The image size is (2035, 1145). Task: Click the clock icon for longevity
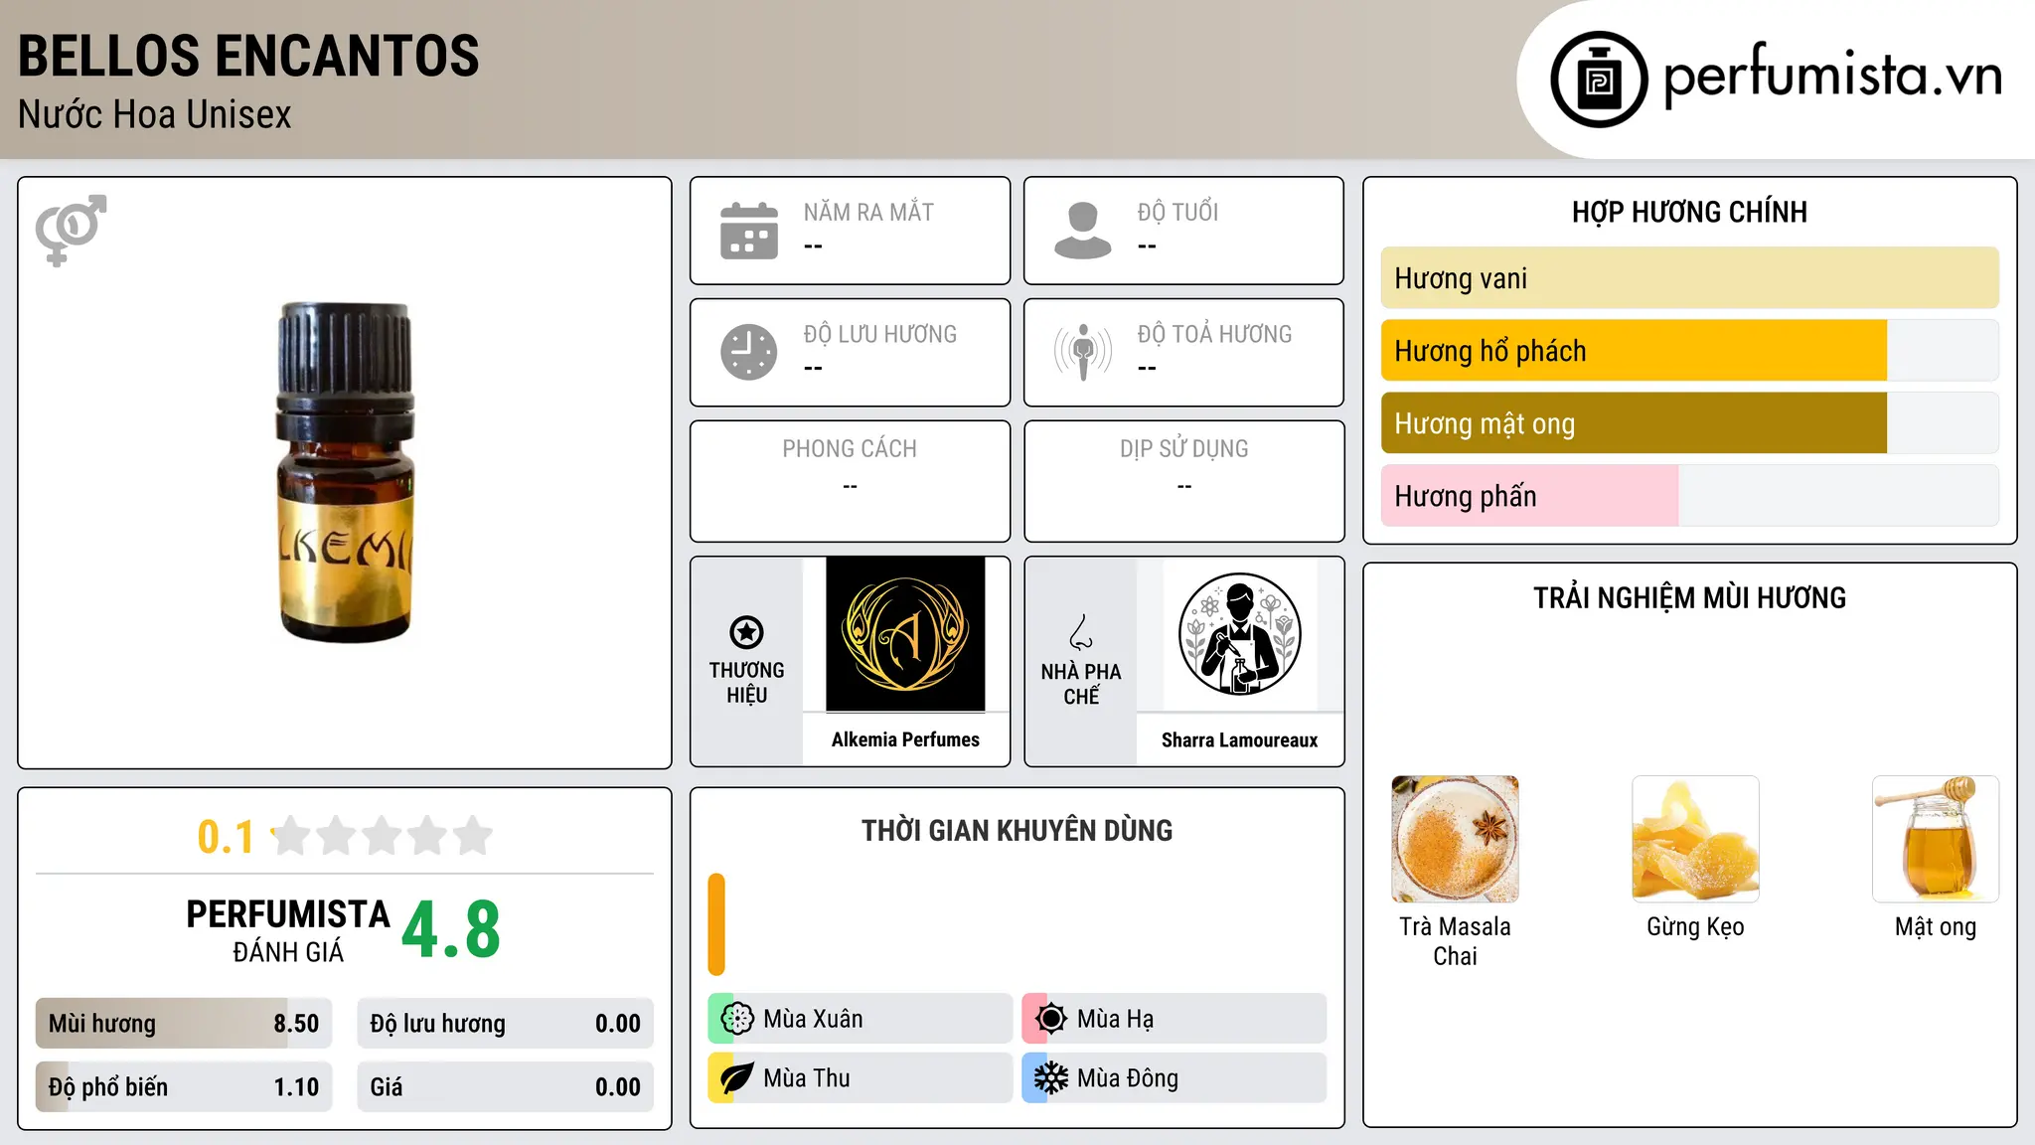(749, 352)
